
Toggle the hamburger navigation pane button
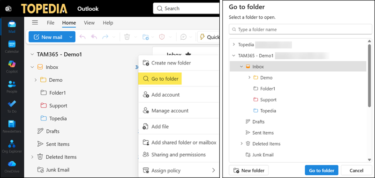pos(35,22)
